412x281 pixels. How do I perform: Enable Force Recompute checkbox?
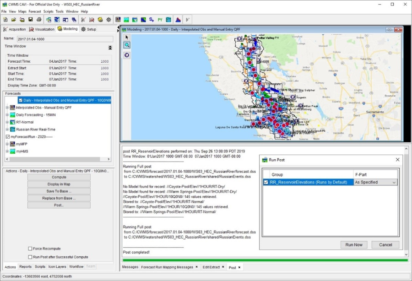[x=30, y=249]
